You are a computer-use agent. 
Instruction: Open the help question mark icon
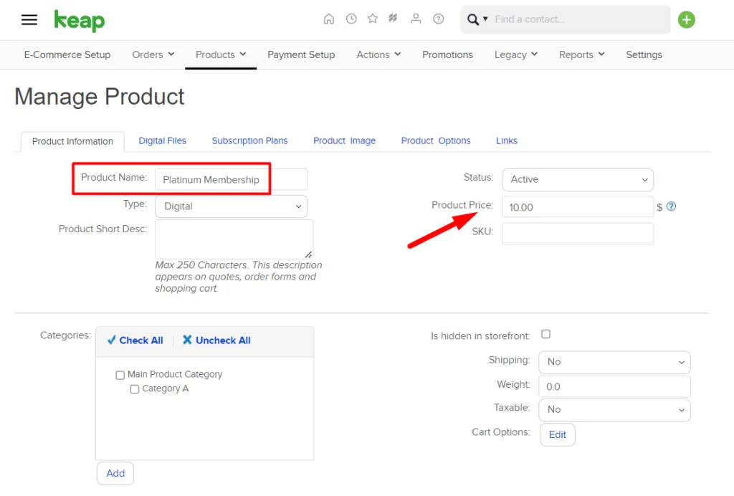pyautogui.click(x=438, y=19)
